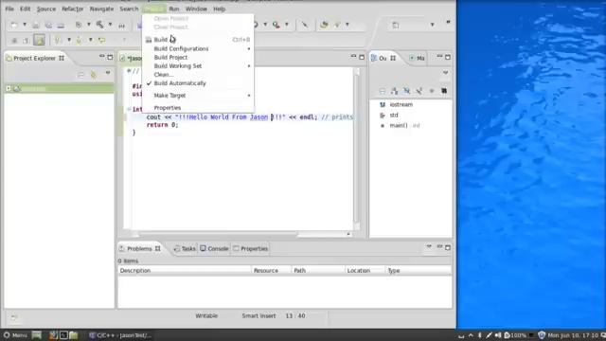Click the Resource column header

click(272, 271)
